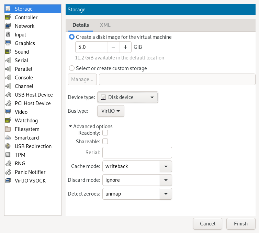Expand the Cache mode dropdown arrow

click(166, 166)
